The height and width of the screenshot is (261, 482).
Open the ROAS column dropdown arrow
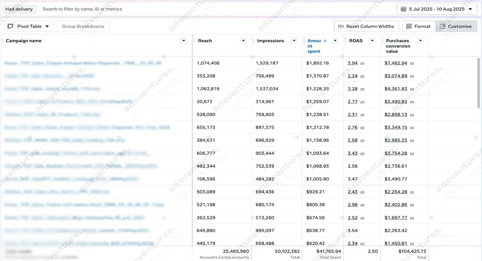(x=372, y=41)
